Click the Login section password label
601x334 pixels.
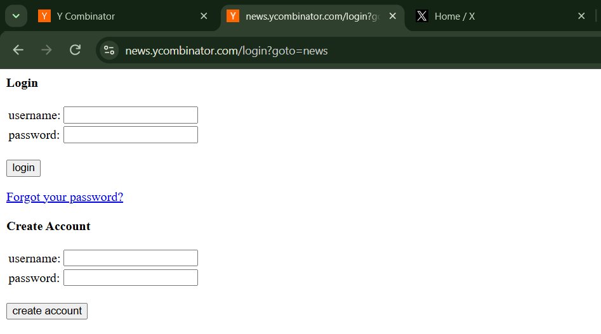coord(34,135)
